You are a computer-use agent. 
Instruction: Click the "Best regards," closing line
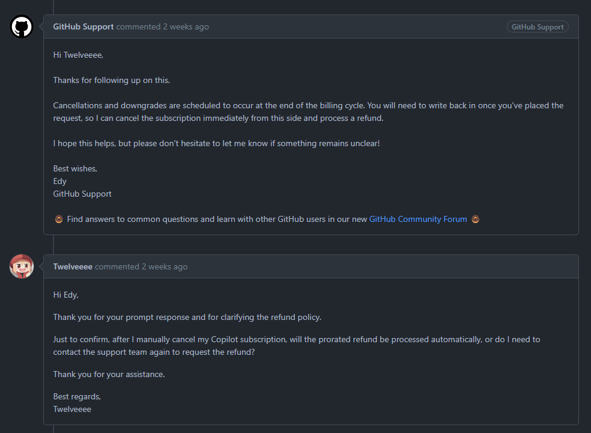pos(77,397)
